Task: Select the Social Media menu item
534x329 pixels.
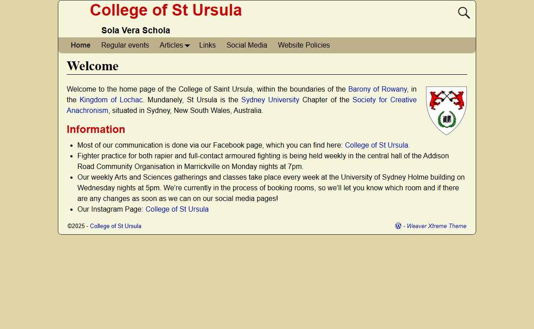Action: [247, 45]
